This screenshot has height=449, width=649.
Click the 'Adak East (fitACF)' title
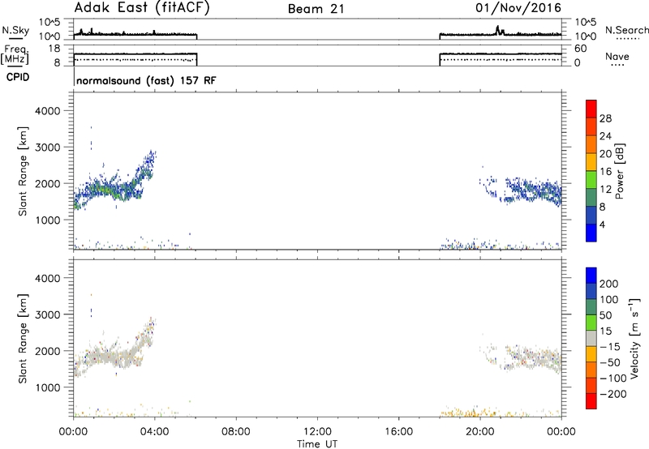[142, 8]
